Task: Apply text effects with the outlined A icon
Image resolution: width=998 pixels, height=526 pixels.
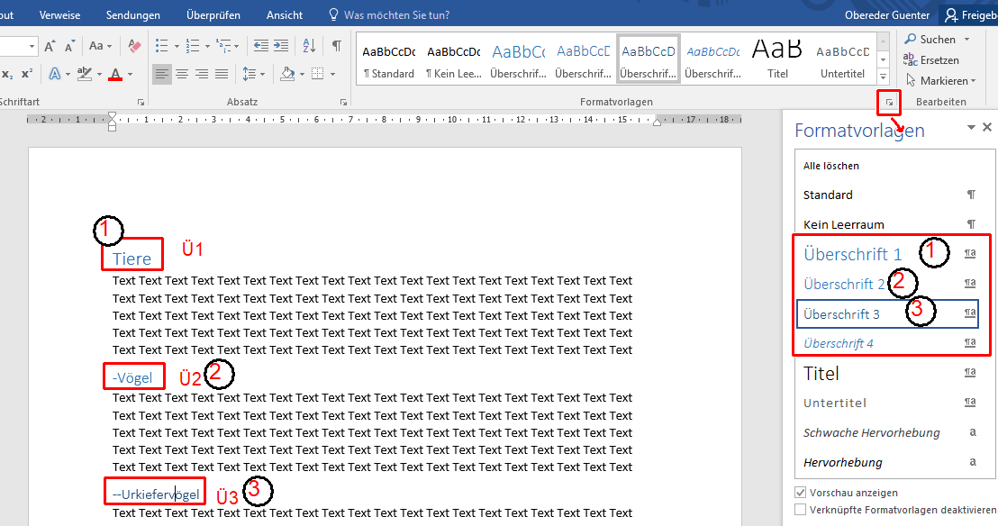Action: pyautogui.click(x=55, y=75)
